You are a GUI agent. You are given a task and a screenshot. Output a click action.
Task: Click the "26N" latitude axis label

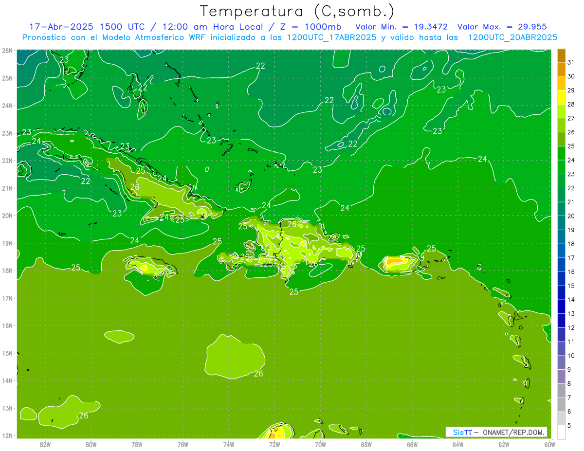[x=7, y=51]
